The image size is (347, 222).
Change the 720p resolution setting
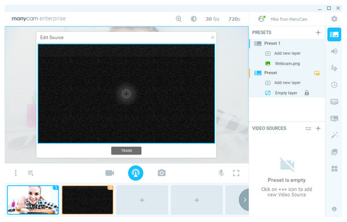click(234, 19)
